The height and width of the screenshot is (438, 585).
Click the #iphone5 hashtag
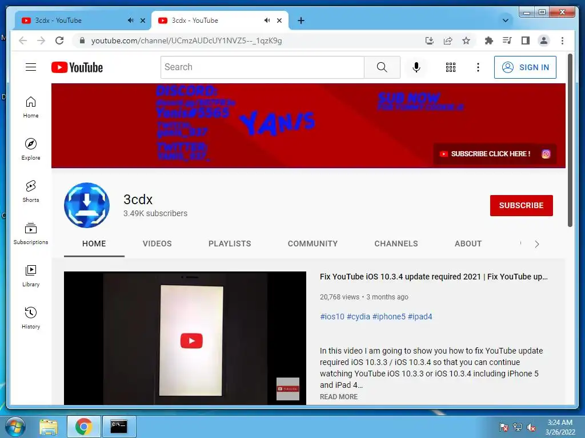click(388, 317)
